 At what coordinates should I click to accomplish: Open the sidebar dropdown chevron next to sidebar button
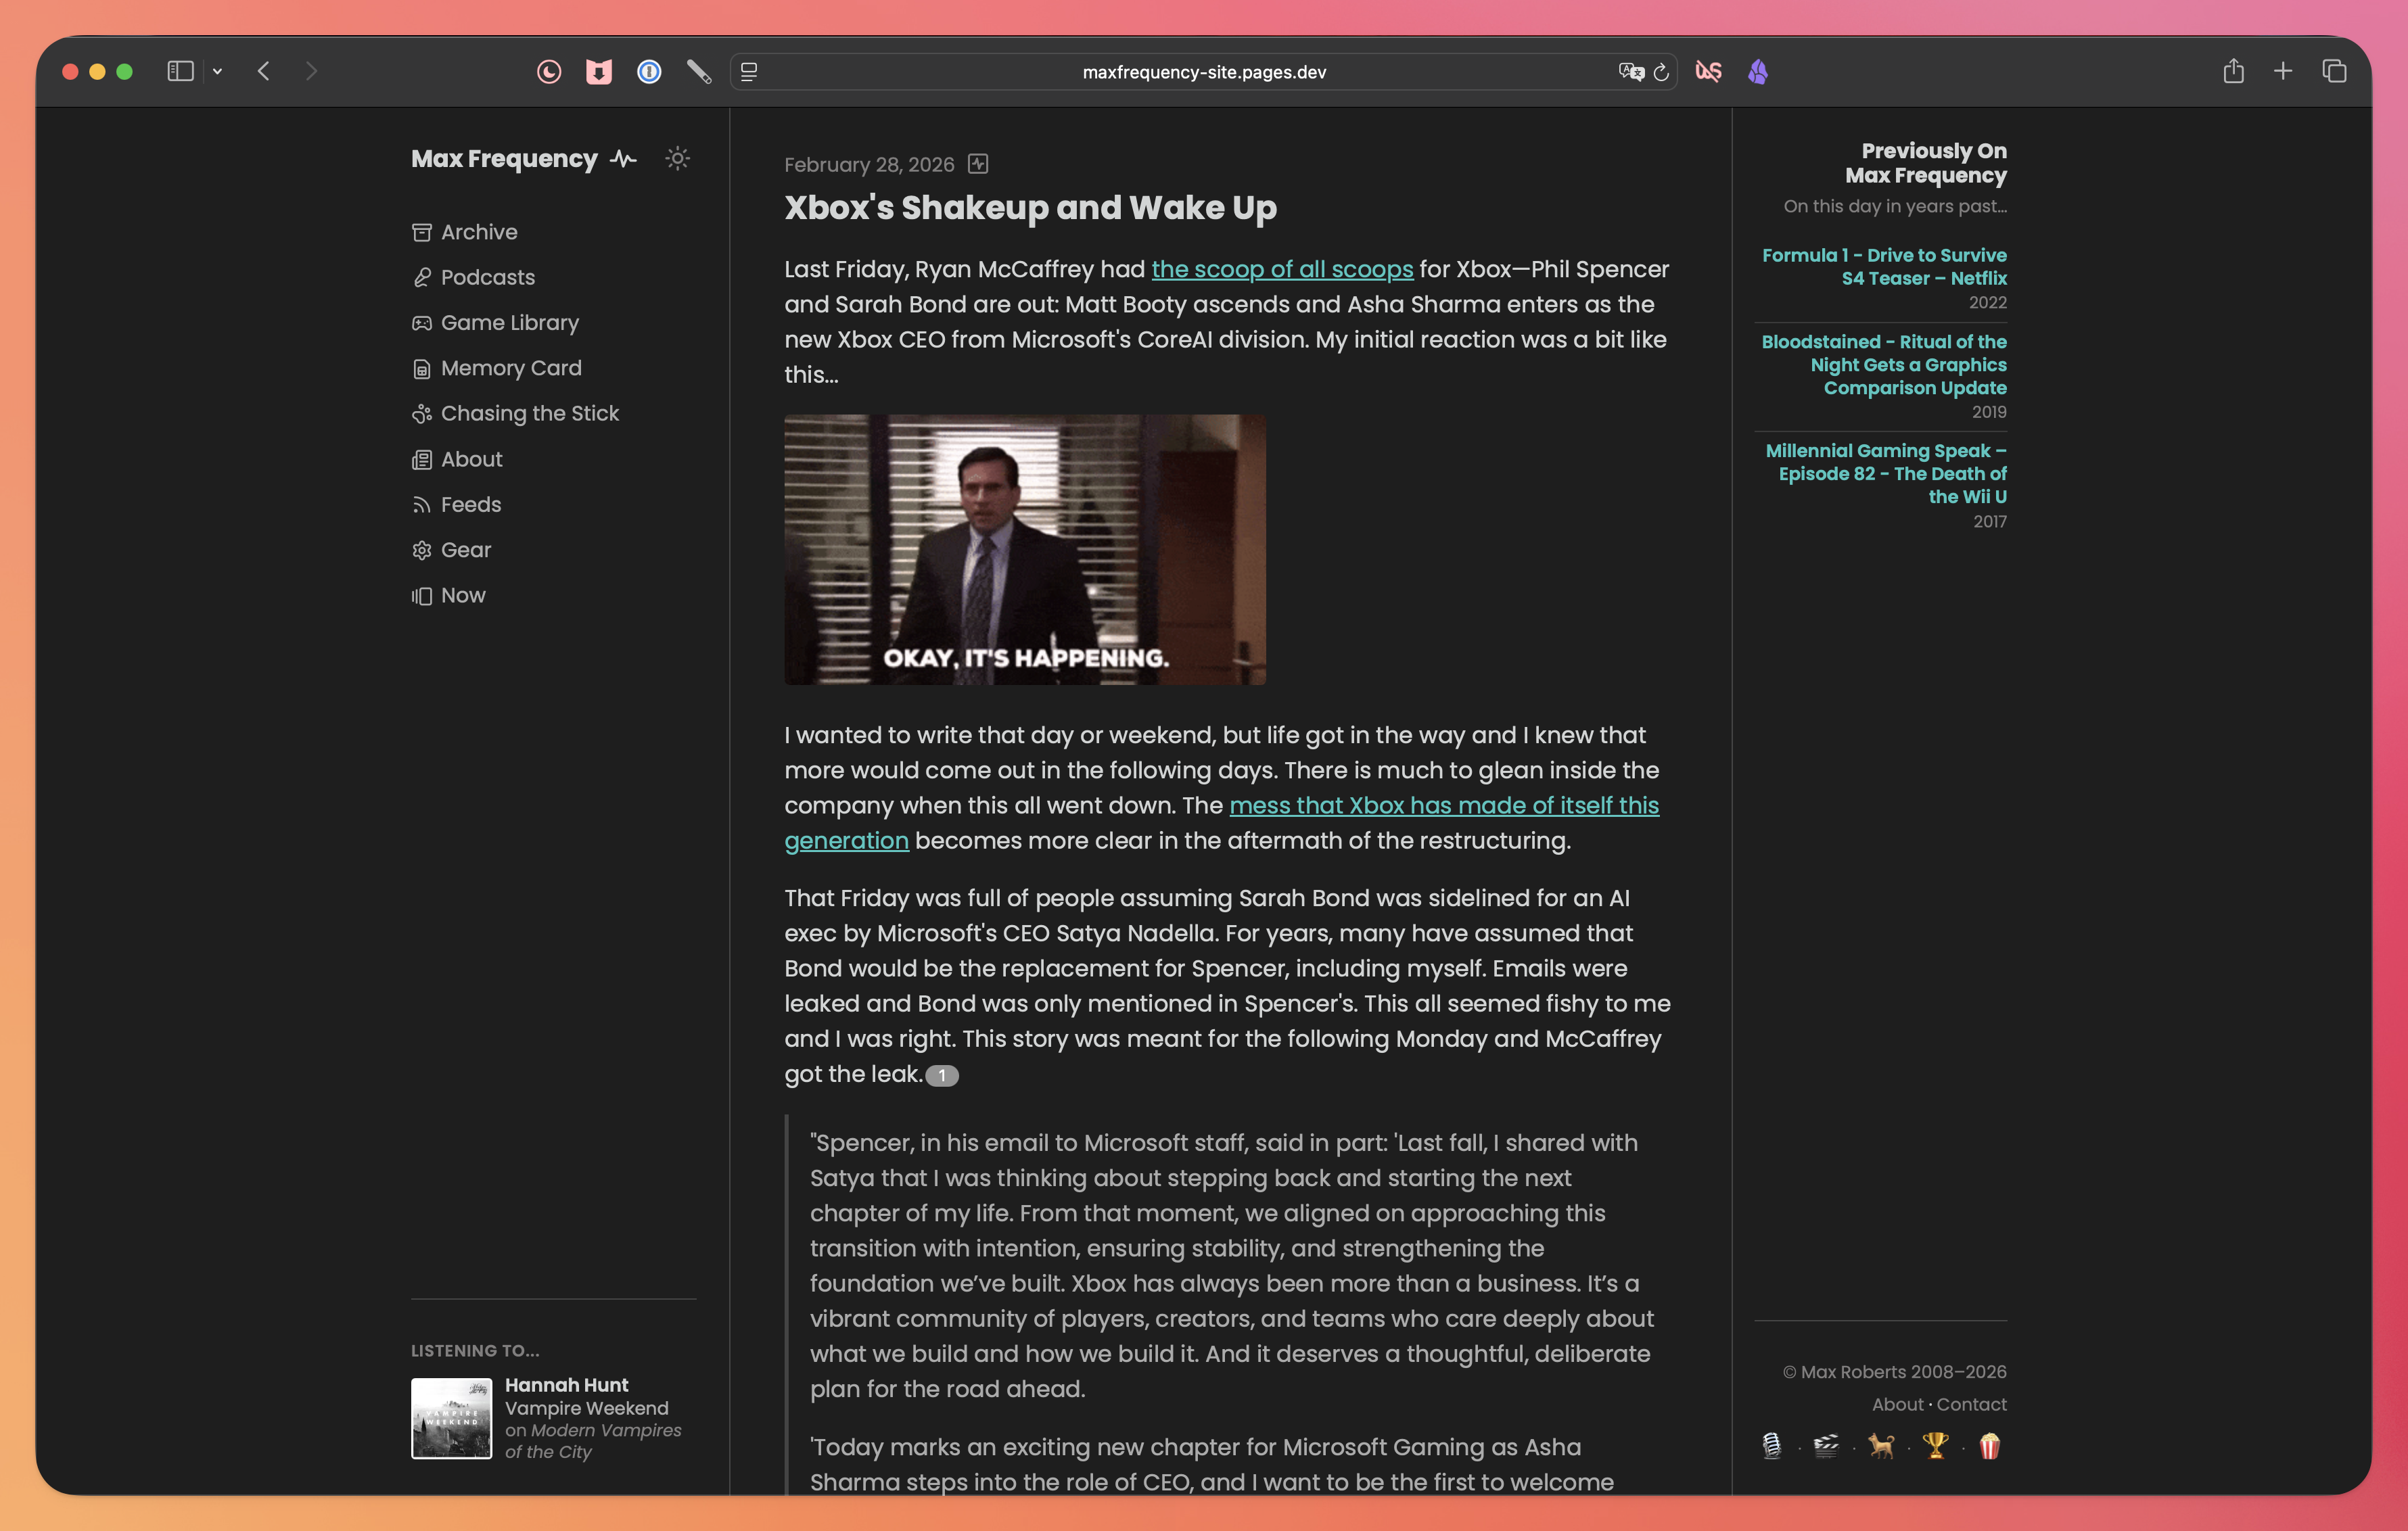218,71
